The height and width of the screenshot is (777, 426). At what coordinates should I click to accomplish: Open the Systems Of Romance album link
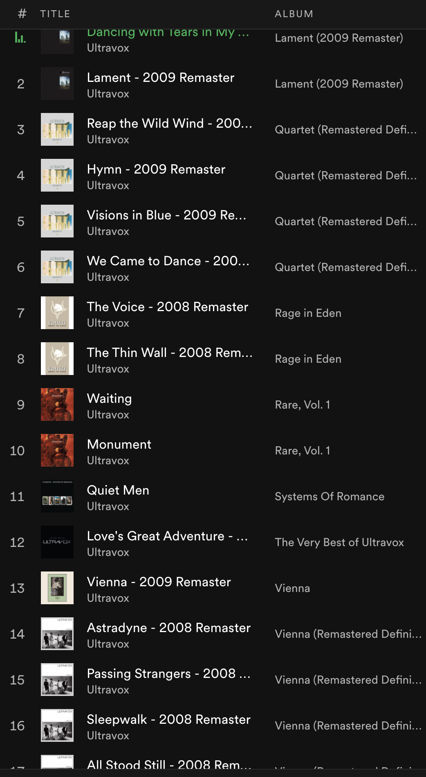click(x=330, y=497)
